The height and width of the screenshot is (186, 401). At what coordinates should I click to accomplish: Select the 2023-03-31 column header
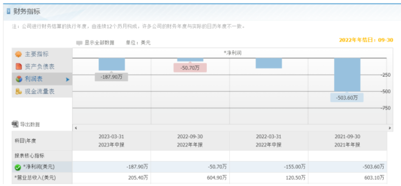pyautogui.click(x=111, y=140)
